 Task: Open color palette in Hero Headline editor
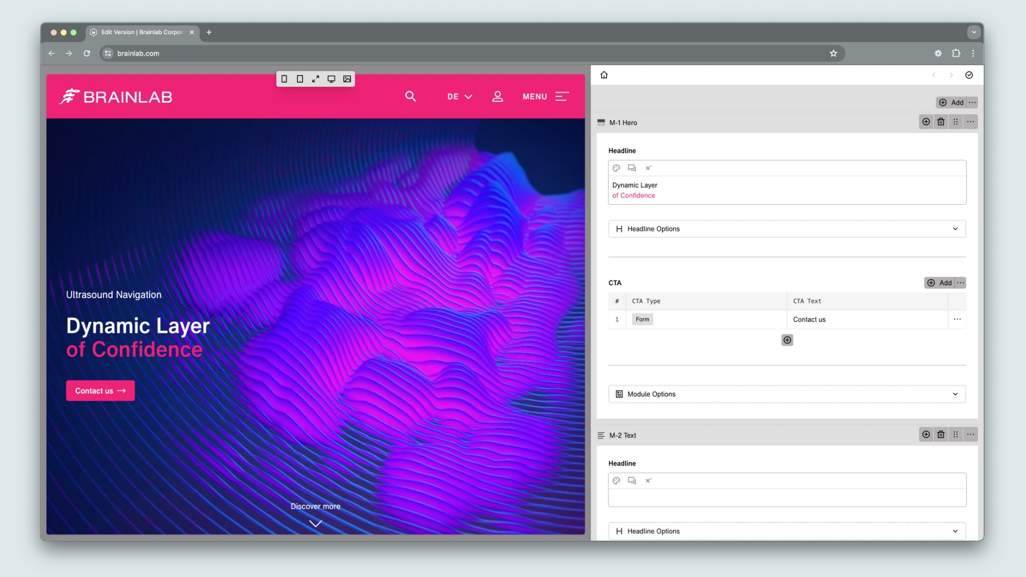pyautogui.click(x=616, y=168)
